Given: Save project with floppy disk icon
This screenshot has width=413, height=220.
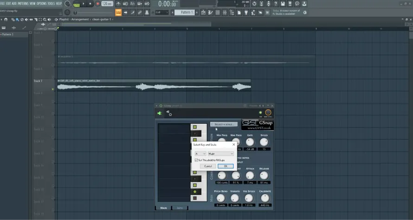Looking at the screenshot, I should [283, 4].
